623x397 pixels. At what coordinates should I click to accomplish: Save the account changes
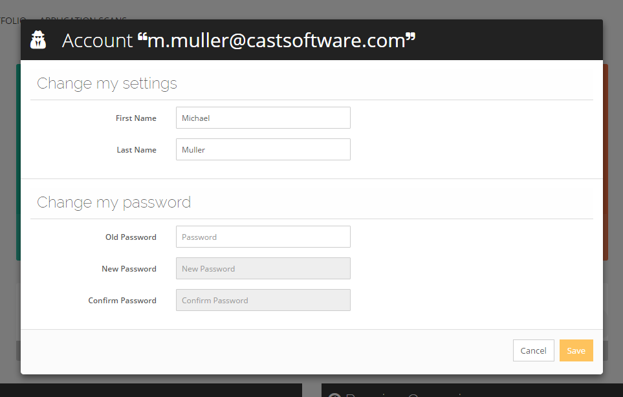576,350
